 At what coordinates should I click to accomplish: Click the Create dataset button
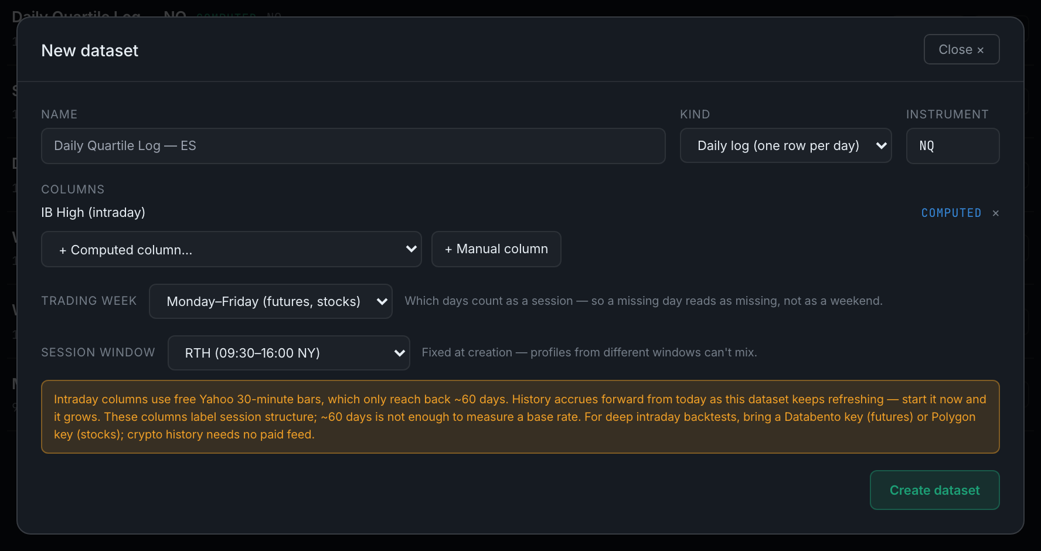click(x=935, y=490)
